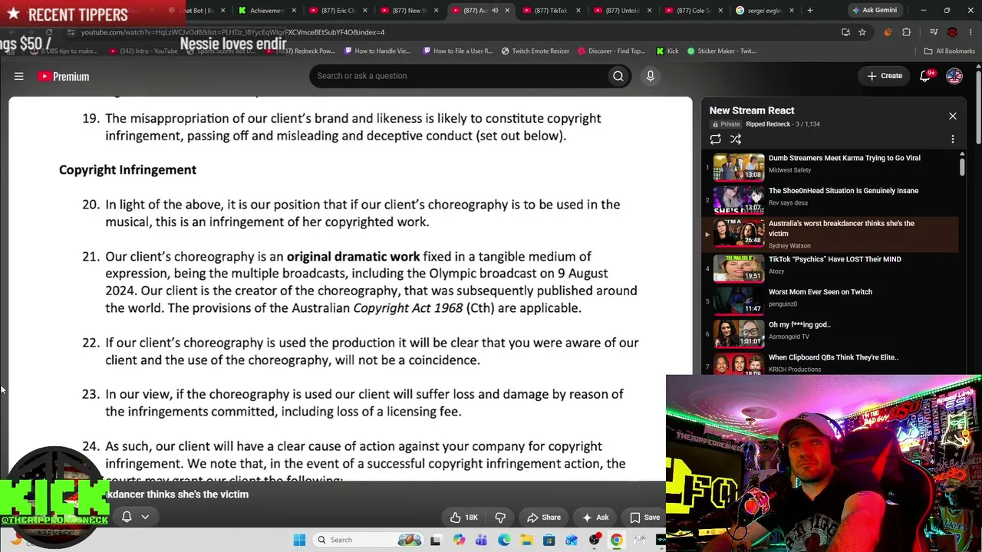Viewport: 982px width, 552px height.
Task: Open 'Sticker Maker - Twit...' bookmark
Action: [722, 51]
